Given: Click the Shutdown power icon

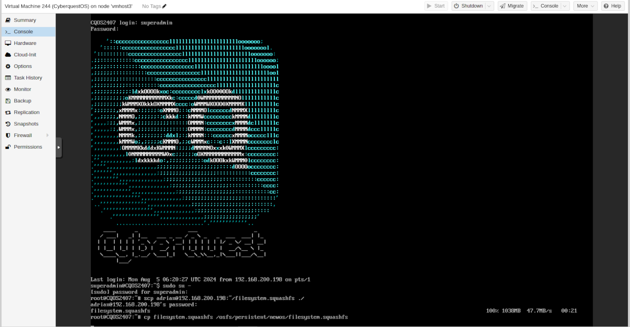Looking at the screenshot, I should pyautogui.click(x=456, y=6).
